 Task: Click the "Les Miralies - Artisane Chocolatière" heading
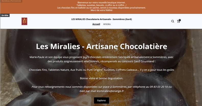click(x=102, y=46)
